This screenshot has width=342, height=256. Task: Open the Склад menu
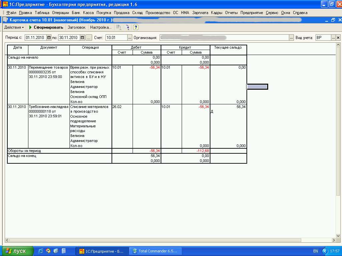[x=137, y=13]
